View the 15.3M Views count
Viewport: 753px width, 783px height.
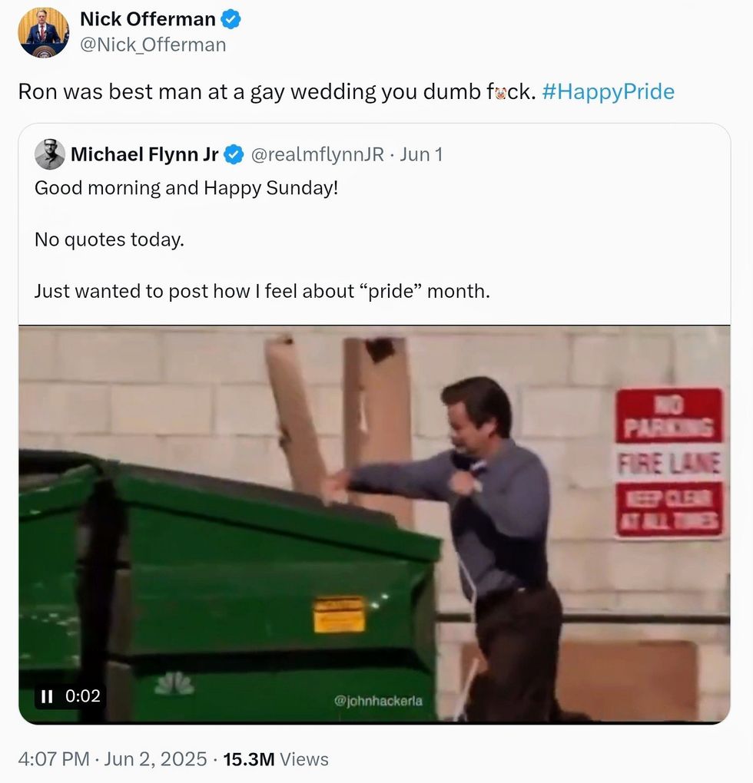(x=275, y=759)
